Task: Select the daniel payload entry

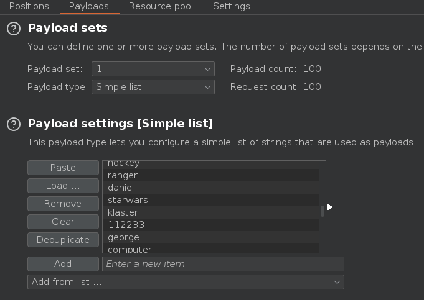Action: [121, 188]
